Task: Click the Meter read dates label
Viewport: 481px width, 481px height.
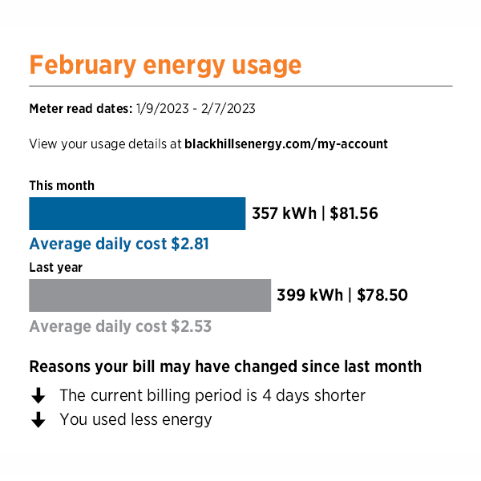Action: click(x=81, y=108)
